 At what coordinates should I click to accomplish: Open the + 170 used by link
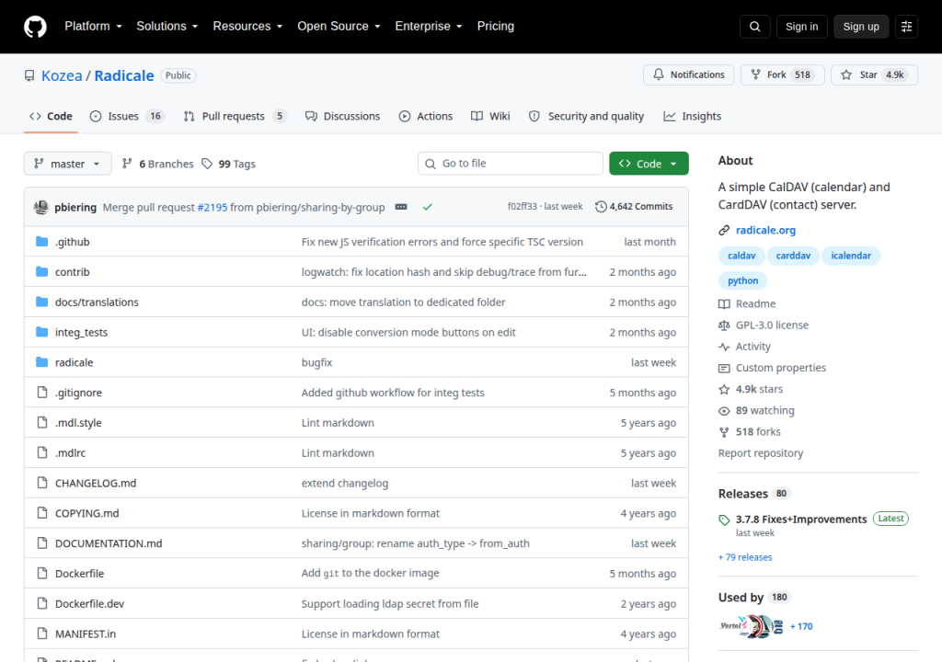801,626
